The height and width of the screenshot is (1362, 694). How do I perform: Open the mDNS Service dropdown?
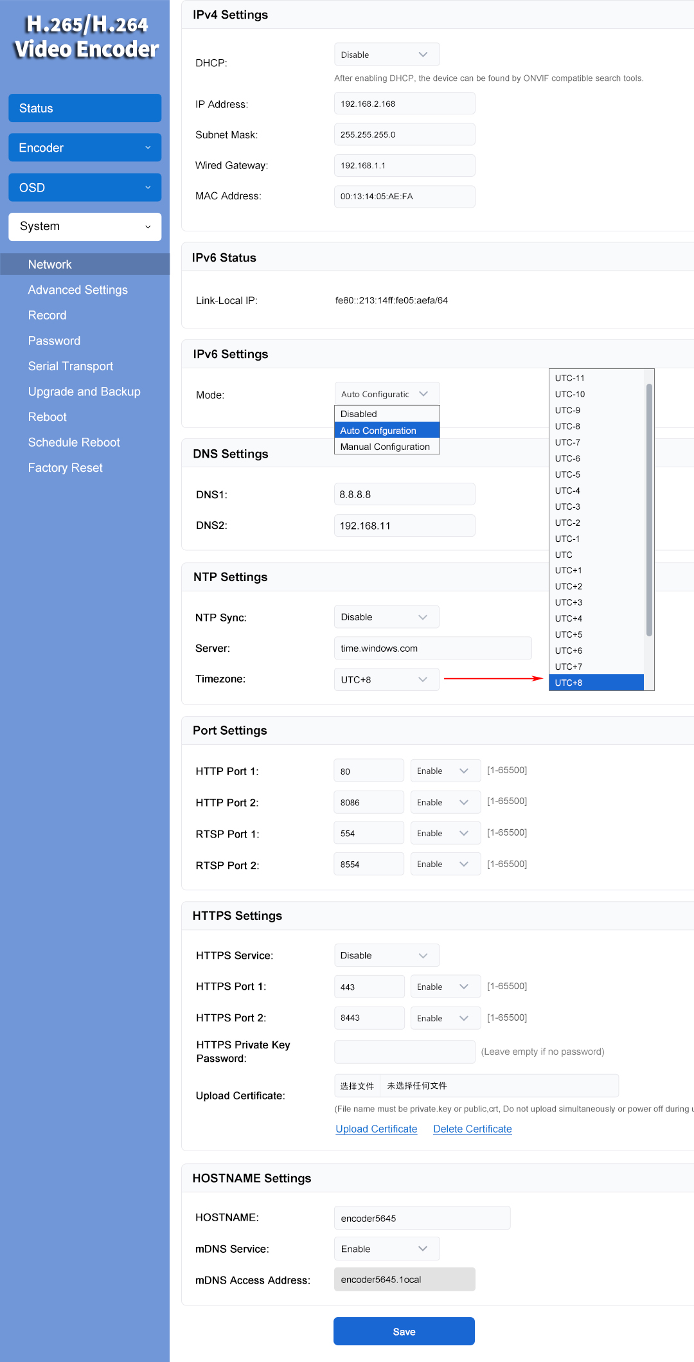pyautogui.click(x=387, y=1249)
